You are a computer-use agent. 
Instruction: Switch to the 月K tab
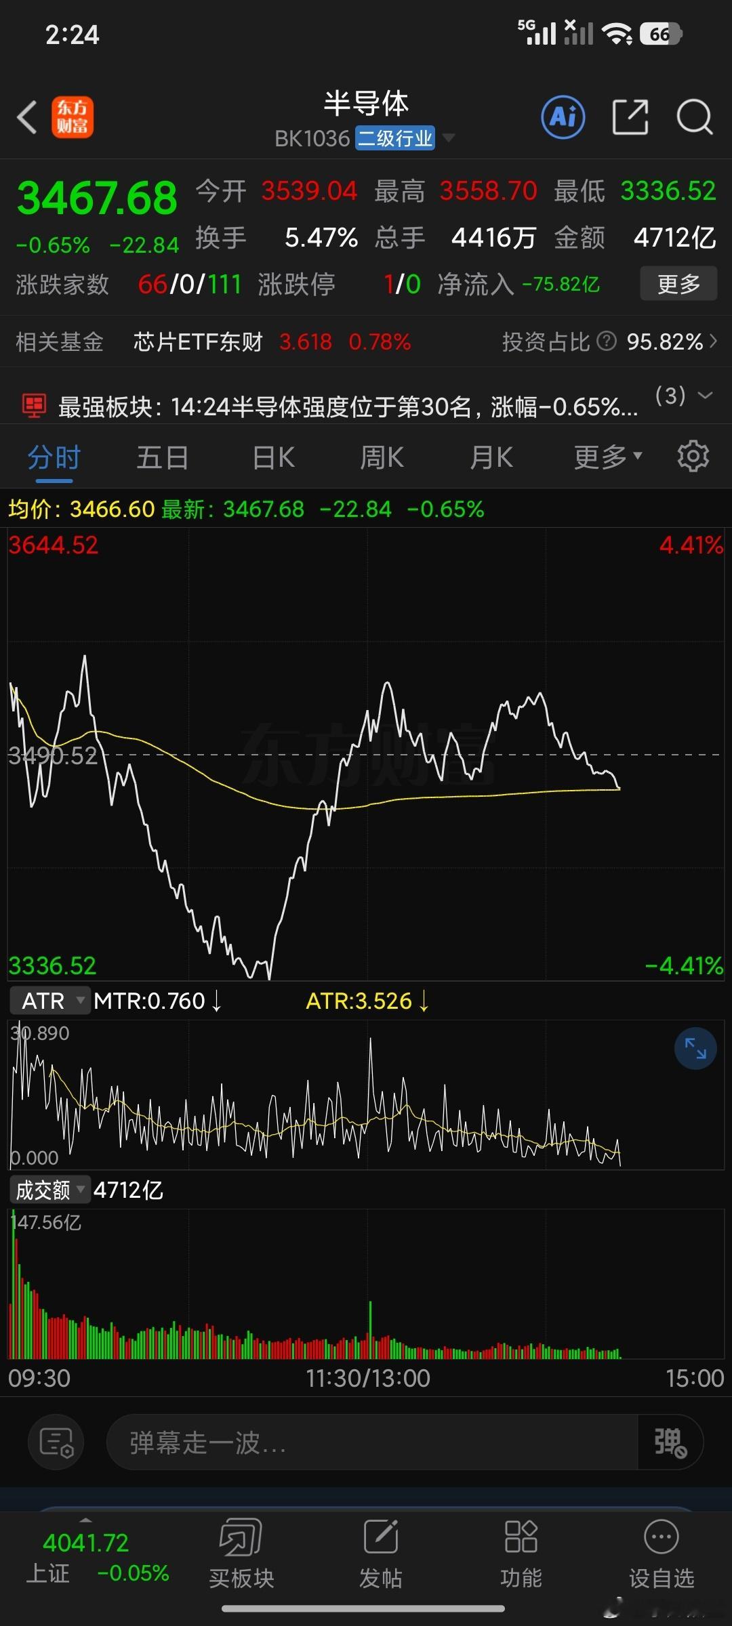[491, 457]
